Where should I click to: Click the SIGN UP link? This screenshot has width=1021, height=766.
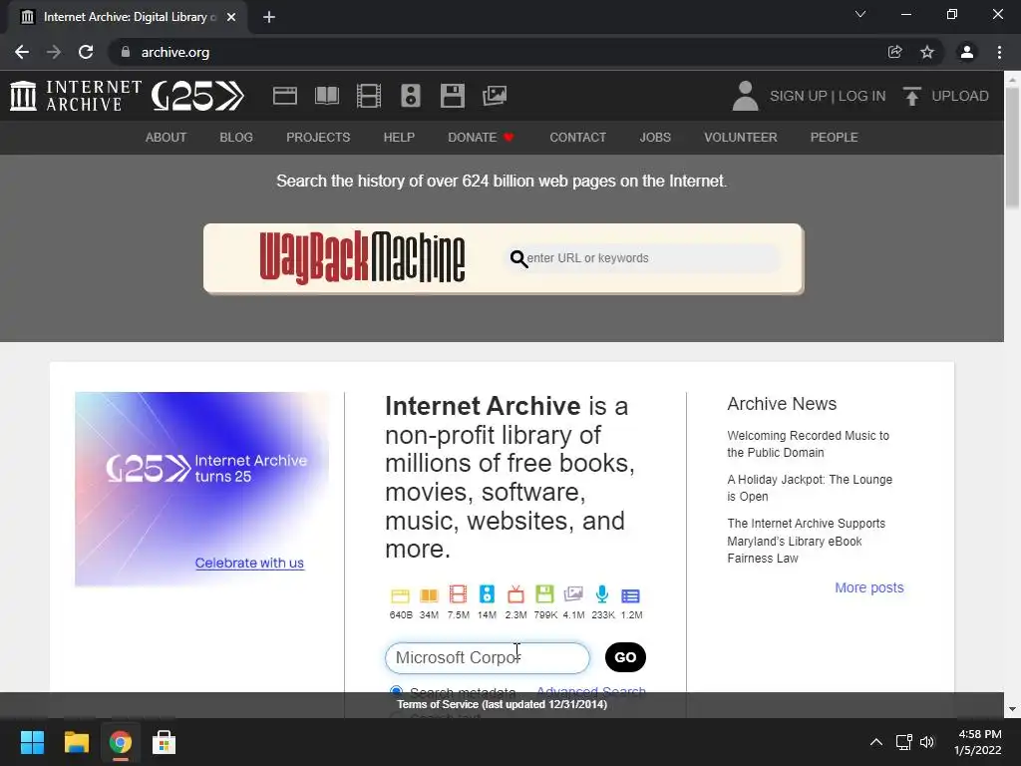798,96
